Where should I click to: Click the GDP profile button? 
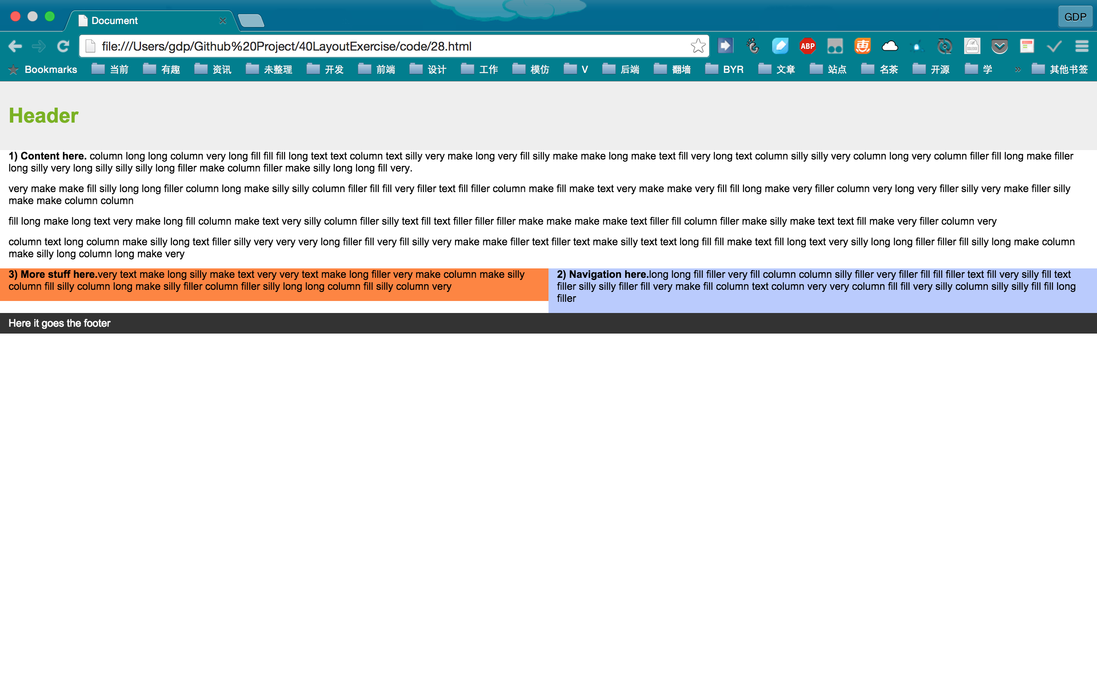[1075, 17]
